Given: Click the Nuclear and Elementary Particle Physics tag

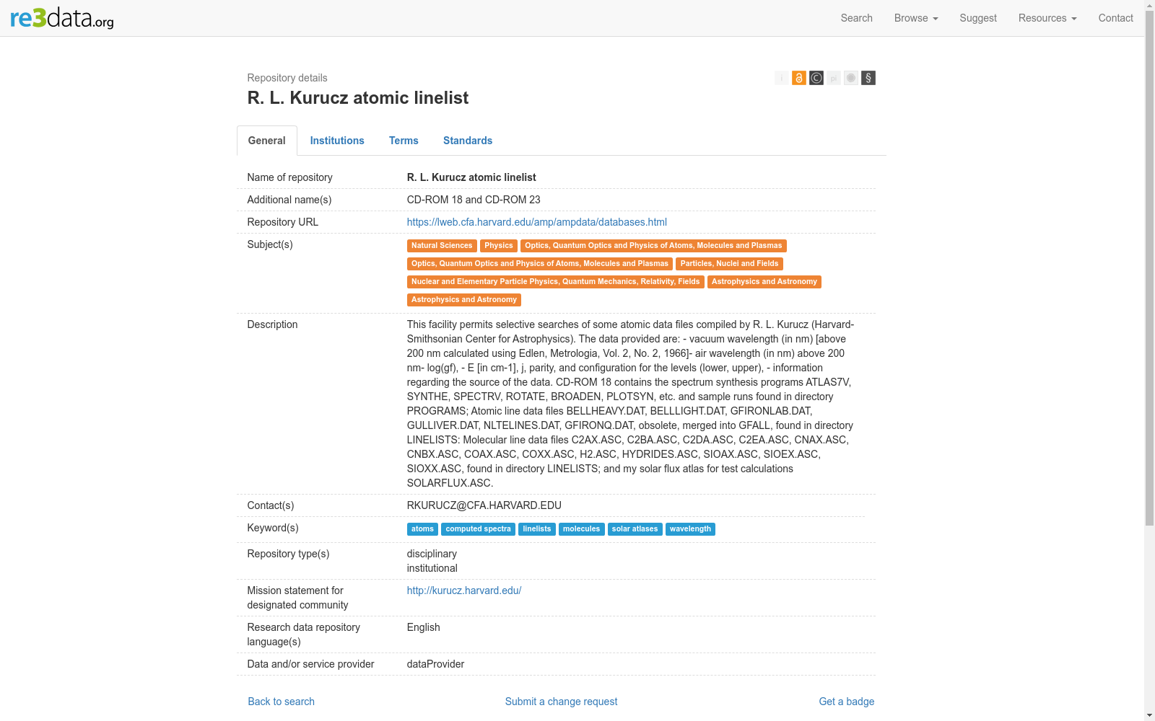Looking at the screenshot, I should pos(555,282).
